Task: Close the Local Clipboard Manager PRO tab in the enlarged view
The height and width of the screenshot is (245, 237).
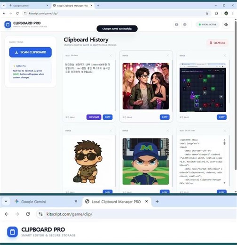Action: coord(147,201)
